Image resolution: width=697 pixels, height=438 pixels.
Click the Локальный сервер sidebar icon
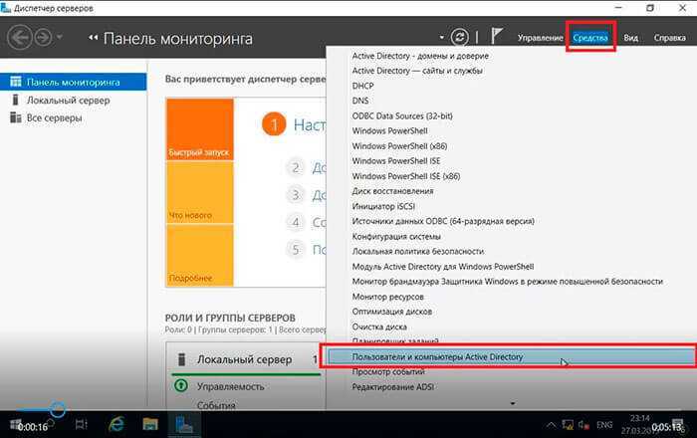tap(16, 100)
